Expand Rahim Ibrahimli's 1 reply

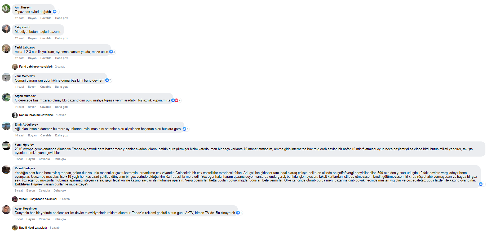[39, 115]
